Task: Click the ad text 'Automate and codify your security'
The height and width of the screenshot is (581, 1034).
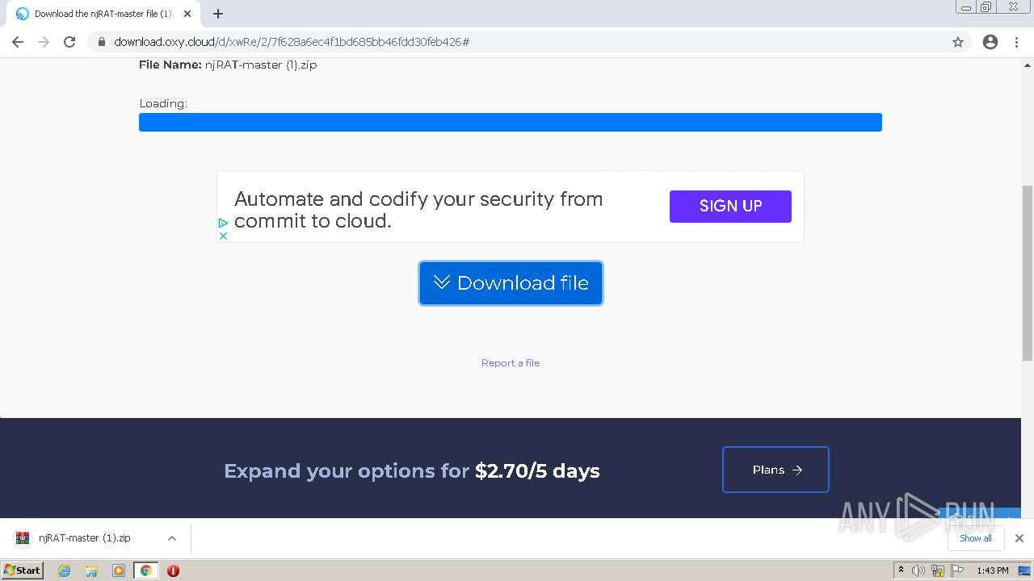Action: (x=418, y=210)
